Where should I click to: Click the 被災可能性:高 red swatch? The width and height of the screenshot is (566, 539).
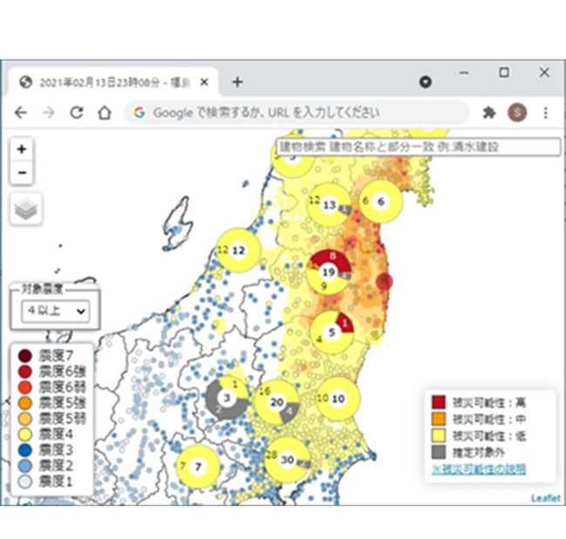tap(439, 402)
